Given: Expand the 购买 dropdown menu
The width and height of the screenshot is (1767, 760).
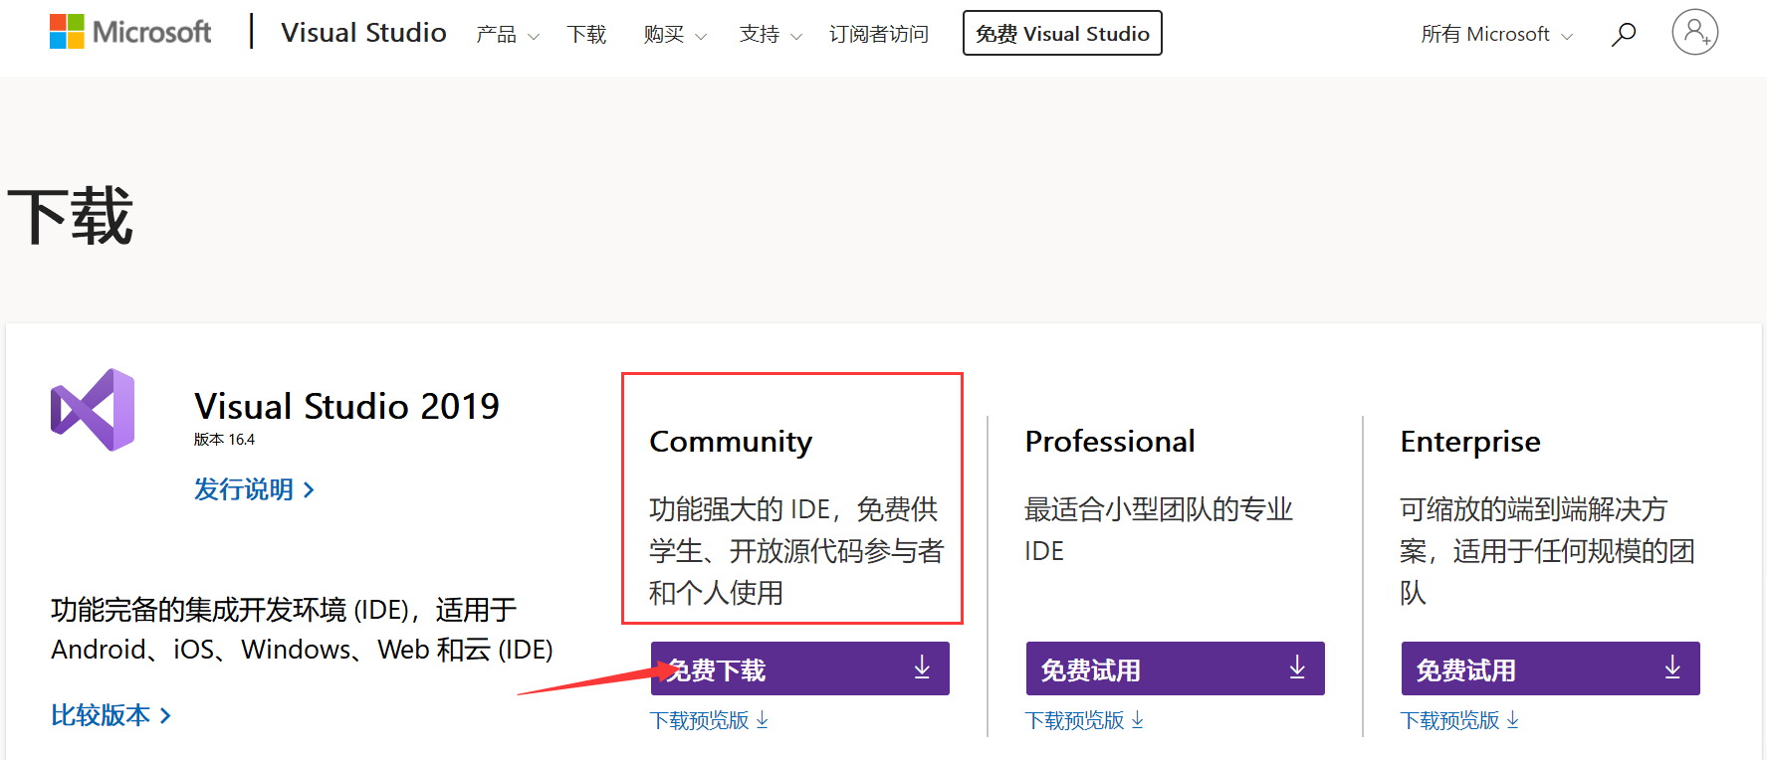Looking at the screenshot, I should pos(675,34).
